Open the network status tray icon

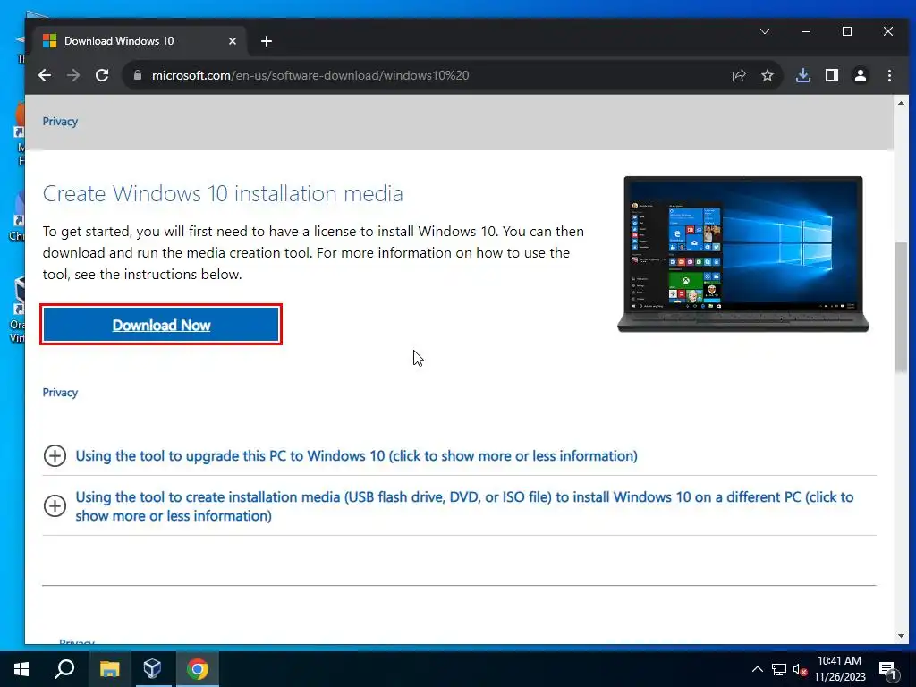779,669
